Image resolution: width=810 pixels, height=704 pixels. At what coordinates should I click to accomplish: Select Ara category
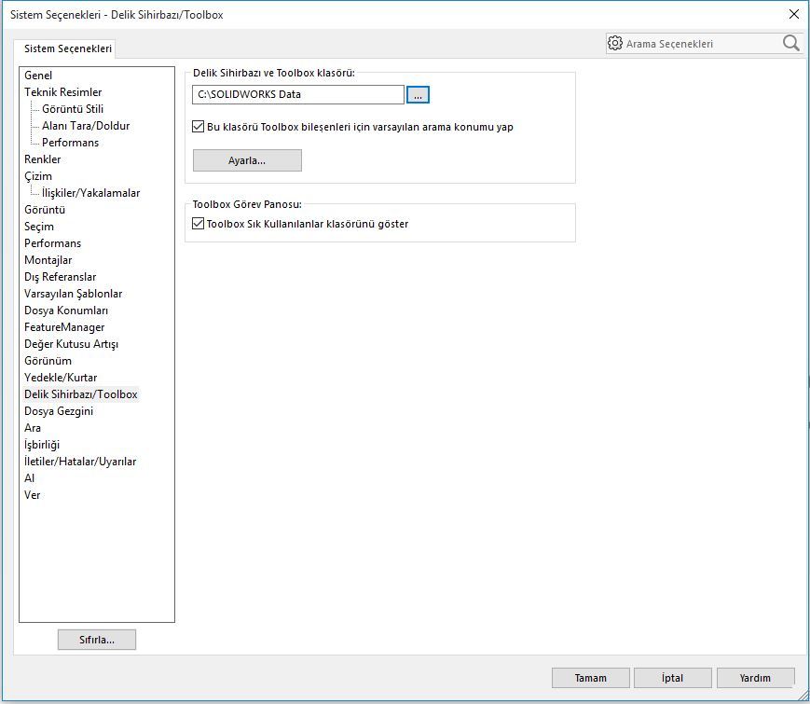[33, 428]
